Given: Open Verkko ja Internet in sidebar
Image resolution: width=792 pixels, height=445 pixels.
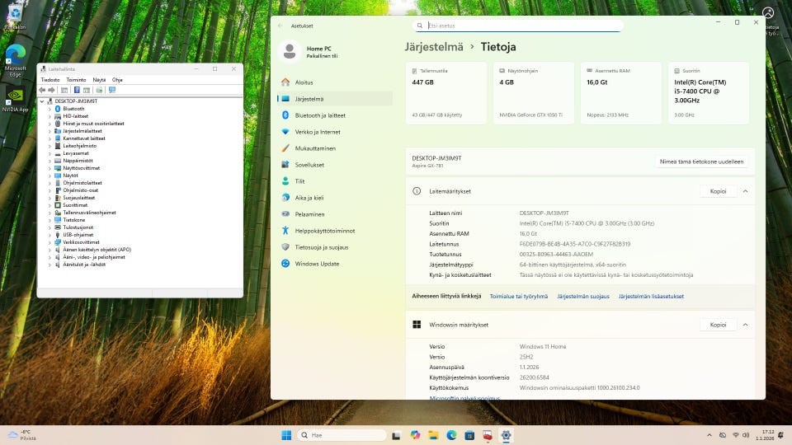Looking at the screenshot, I should coord(318,132).
